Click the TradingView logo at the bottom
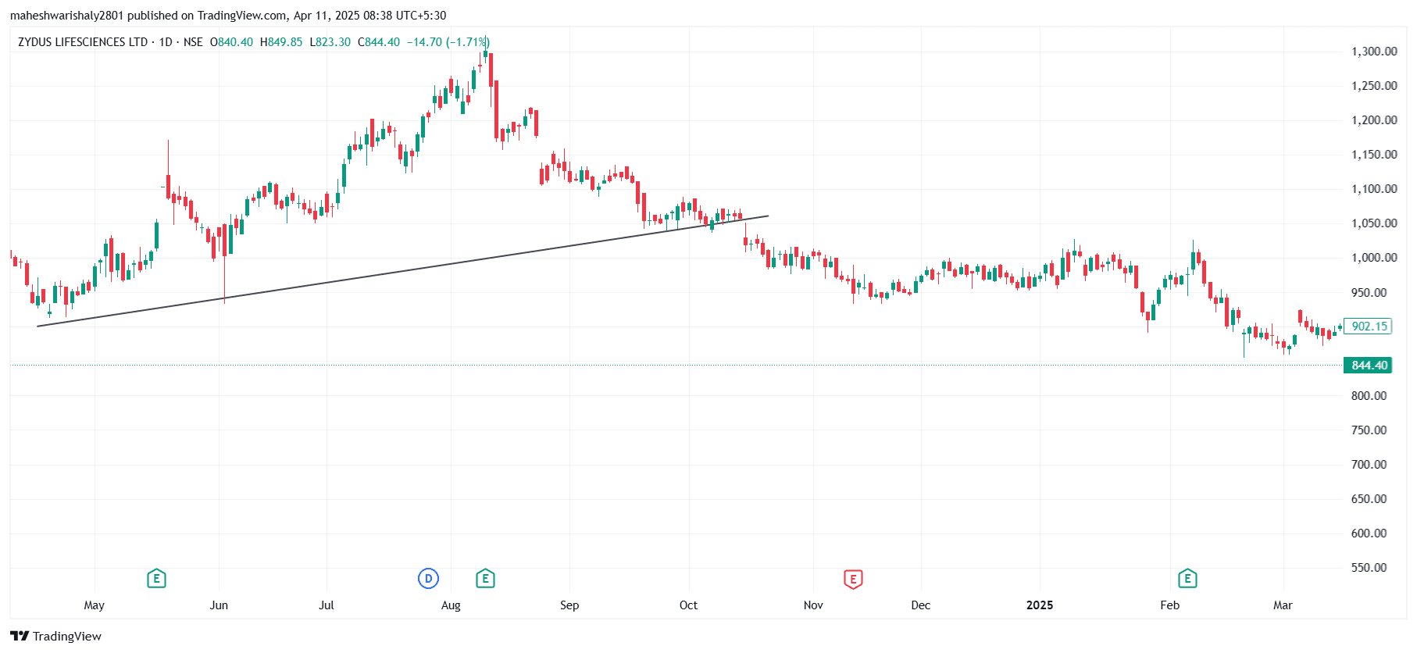Viewport: 1417px width, 653px height. [55, 636]
